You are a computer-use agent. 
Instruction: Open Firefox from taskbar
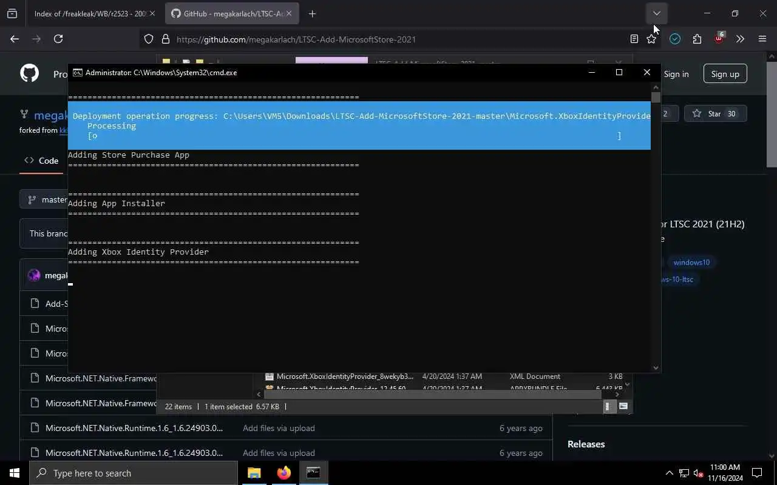[283, 473]
